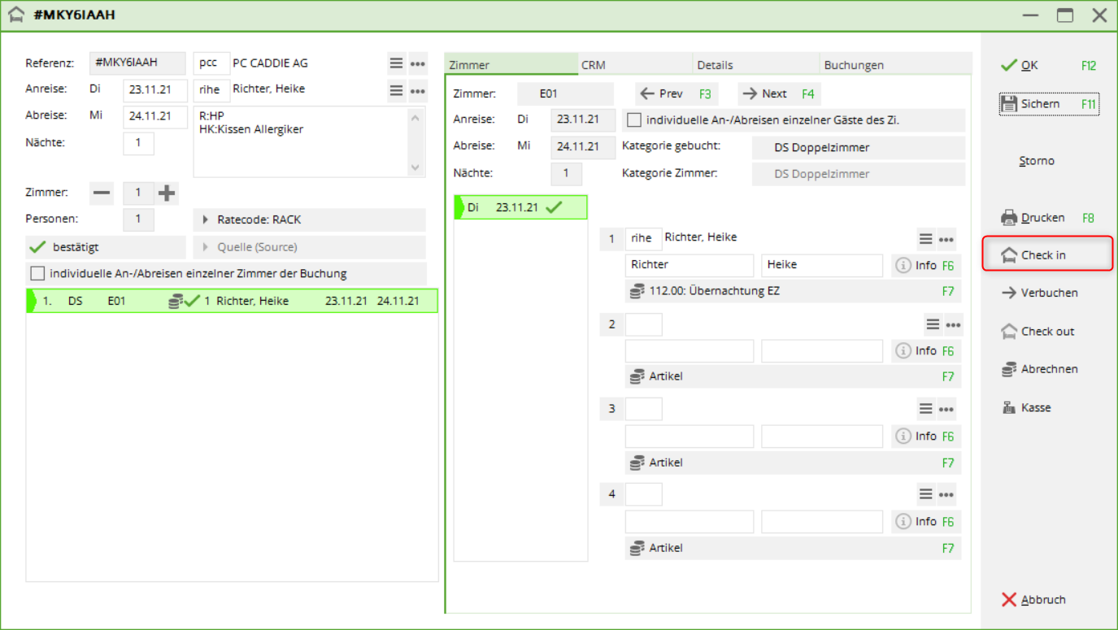Open the Kasse cash register

pos(1009,408)
